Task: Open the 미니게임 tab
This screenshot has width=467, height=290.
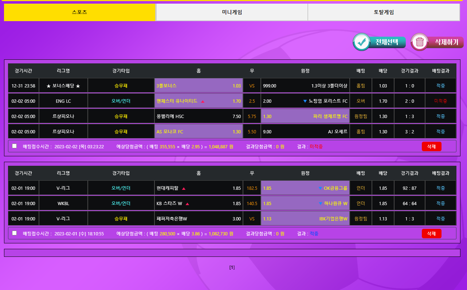Action: pyautogui.click(x=232, y=12)
